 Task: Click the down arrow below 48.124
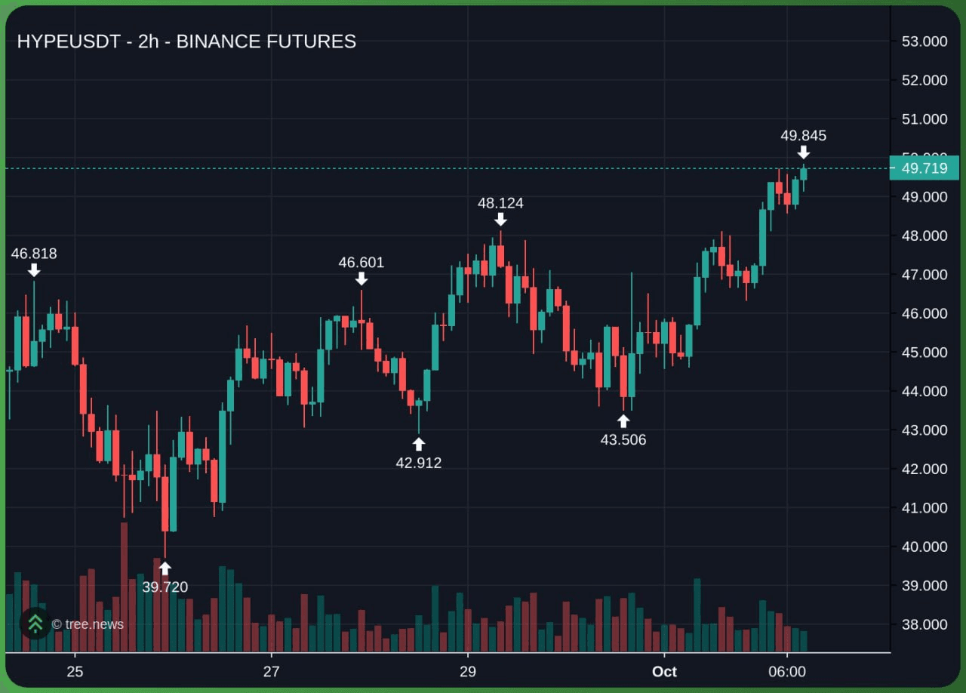pyautogui.click(x=500, y=220)
